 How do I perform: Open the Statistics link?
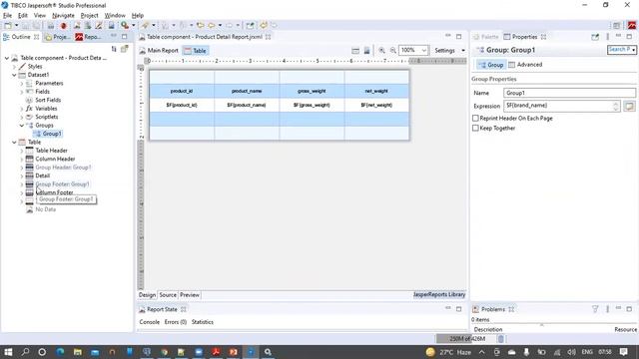203,322
